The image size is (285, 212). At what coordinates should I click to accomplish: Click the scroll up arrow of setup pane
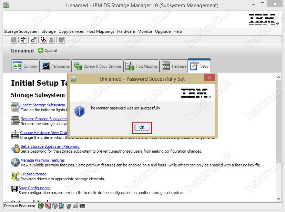[x=279, y=77]
